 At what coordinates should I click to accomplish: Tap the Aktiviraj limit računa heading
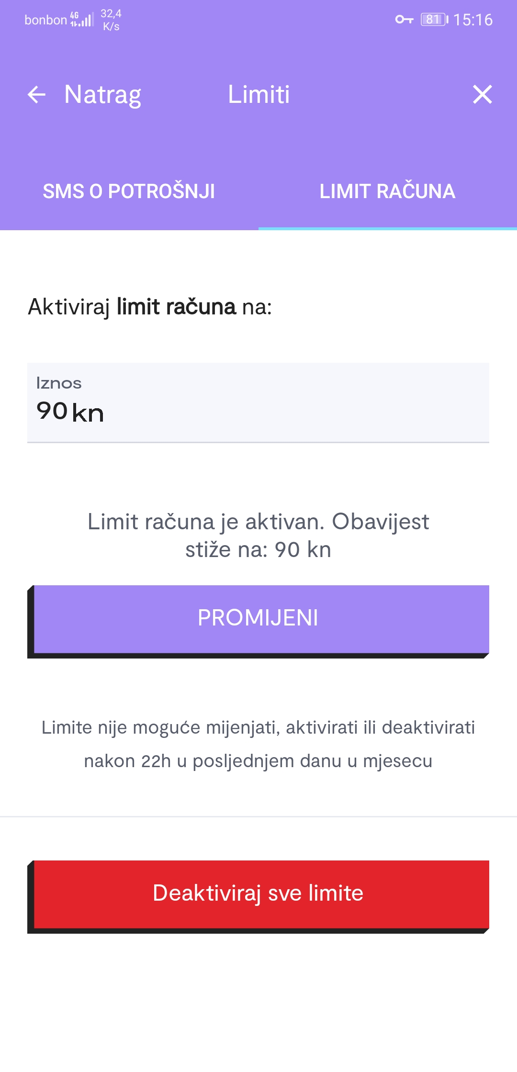150,307
